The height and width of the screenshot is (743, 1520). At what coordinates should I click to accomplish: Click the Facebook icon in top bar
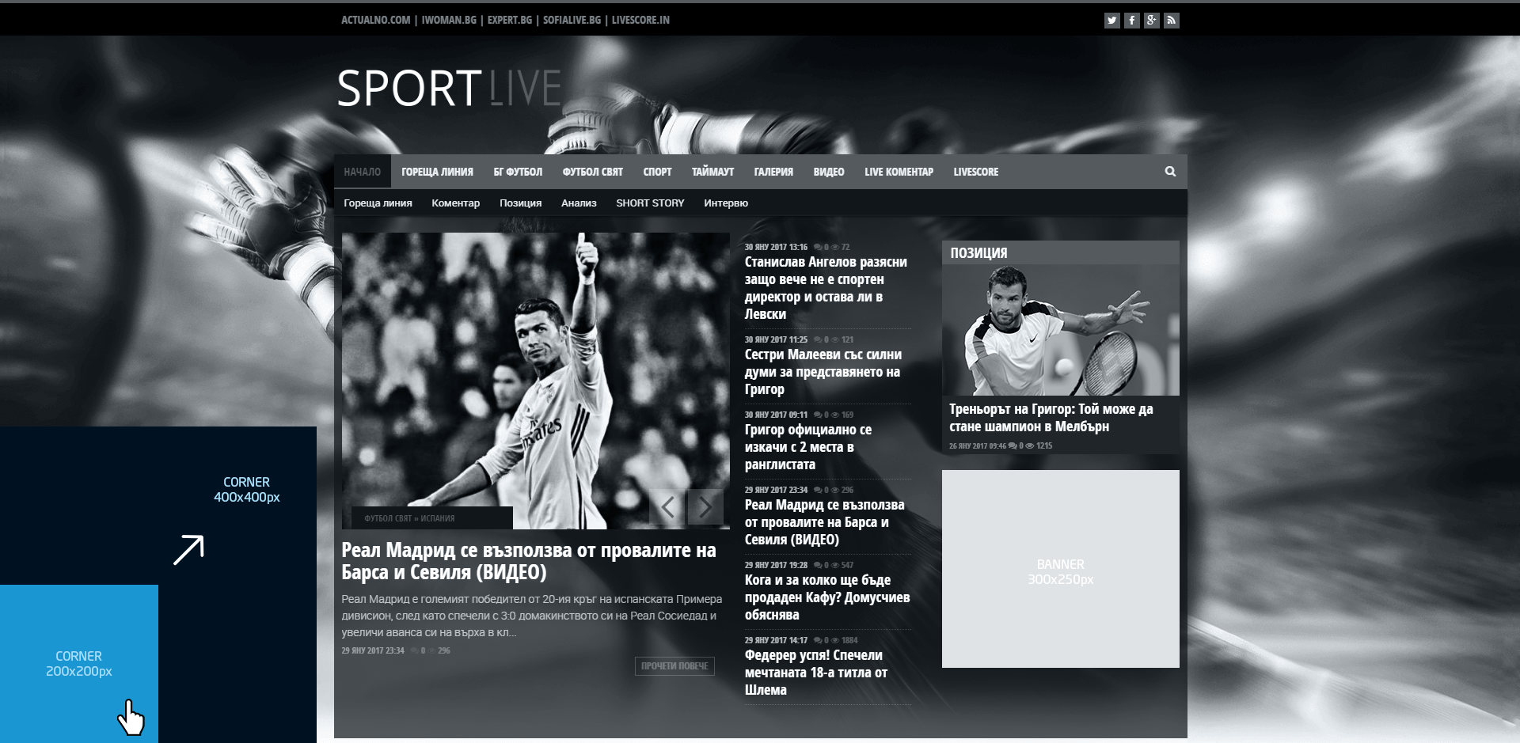pos(1131,21)
